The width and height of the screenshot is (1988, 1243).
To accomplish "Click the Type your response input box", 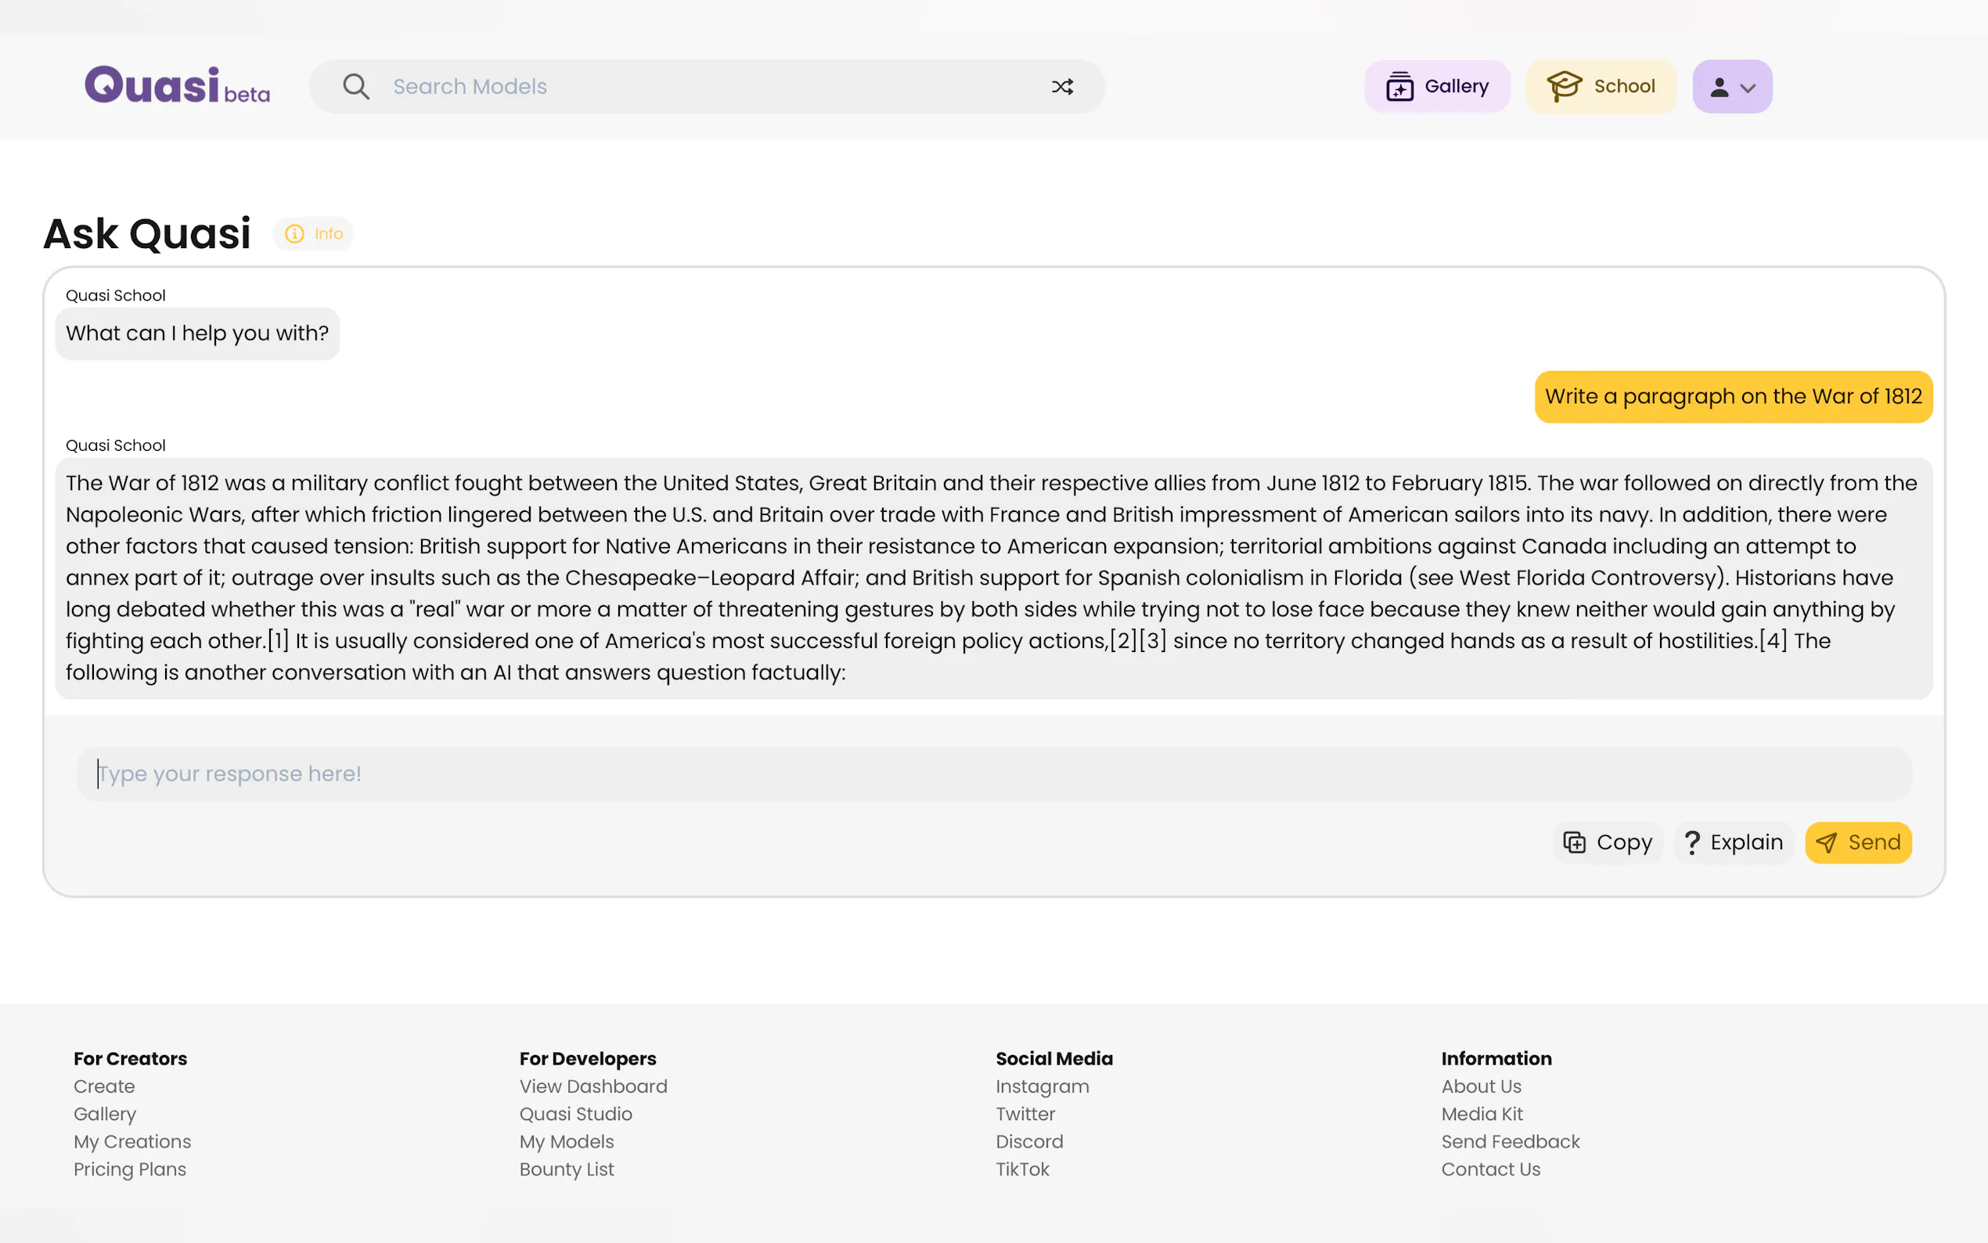I will (x=992, y=773).
